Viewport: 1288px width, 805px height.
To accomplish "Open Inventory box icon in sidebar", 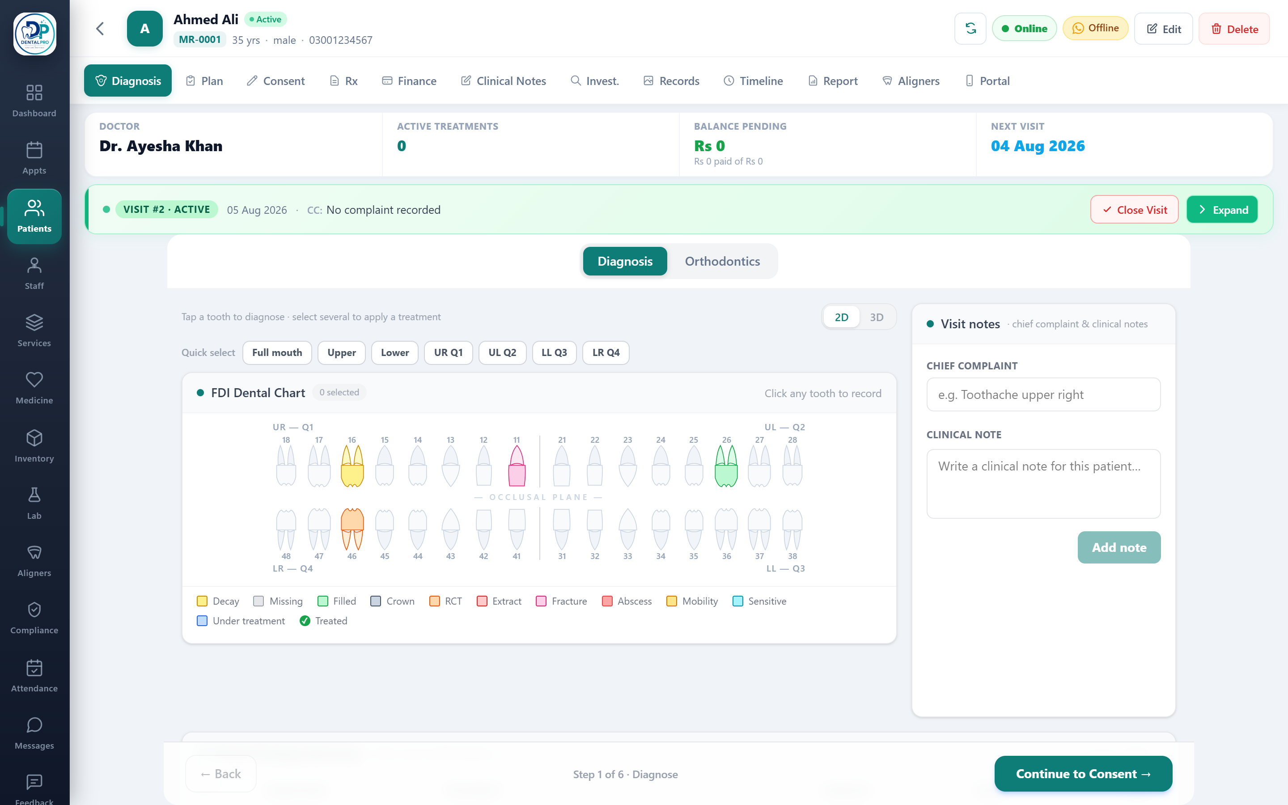I will tap(34, 446).
